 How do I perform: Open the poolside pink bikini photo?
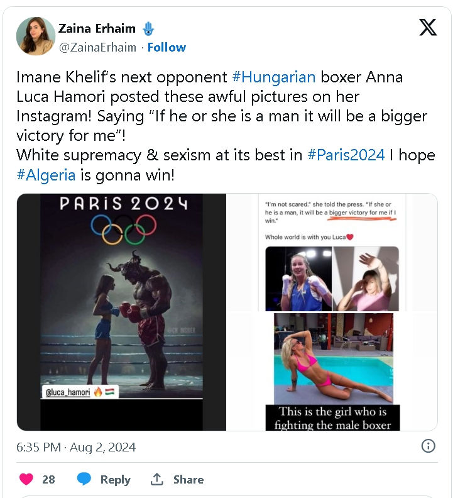click(x=332, y=372)
